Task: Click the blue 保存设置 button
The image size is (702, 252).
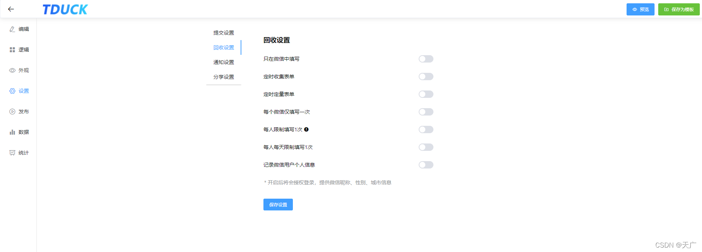Action: coord(278,205)
